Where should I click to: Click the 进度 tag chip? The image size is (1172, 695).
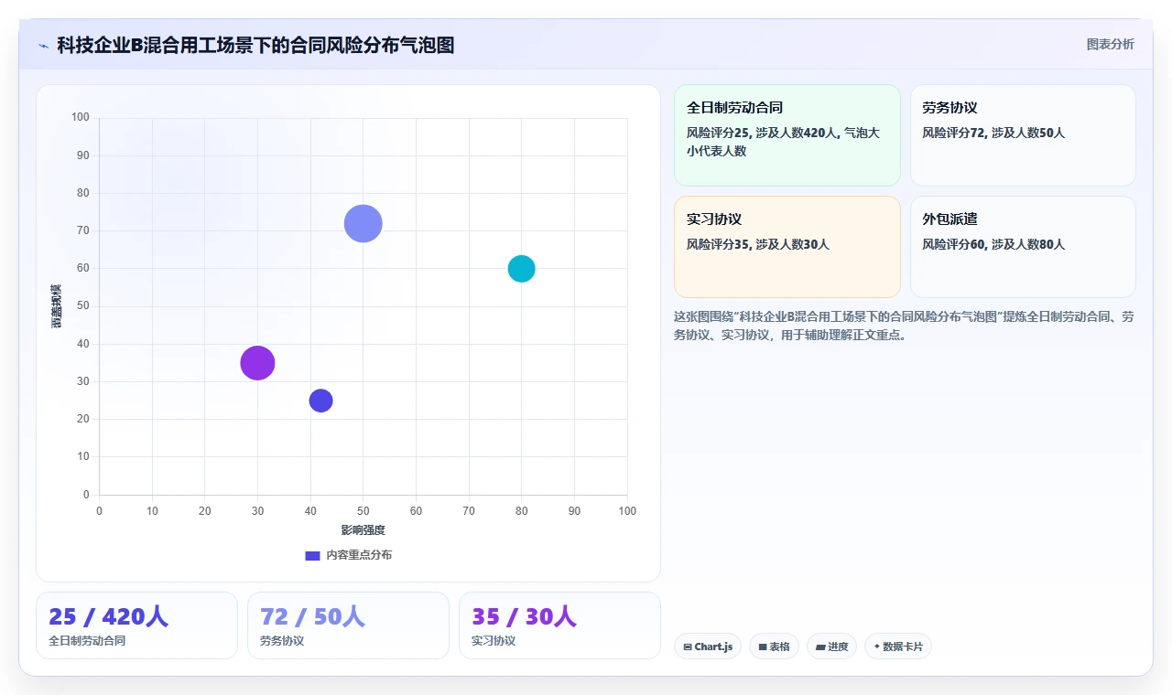click(831, 647)
